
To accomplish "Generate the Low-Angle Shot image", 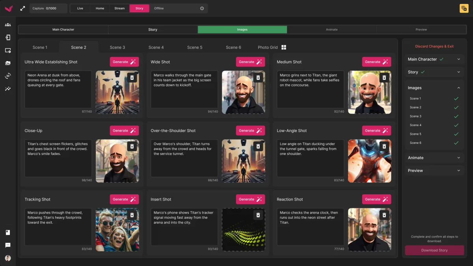I will click(376, 130).
